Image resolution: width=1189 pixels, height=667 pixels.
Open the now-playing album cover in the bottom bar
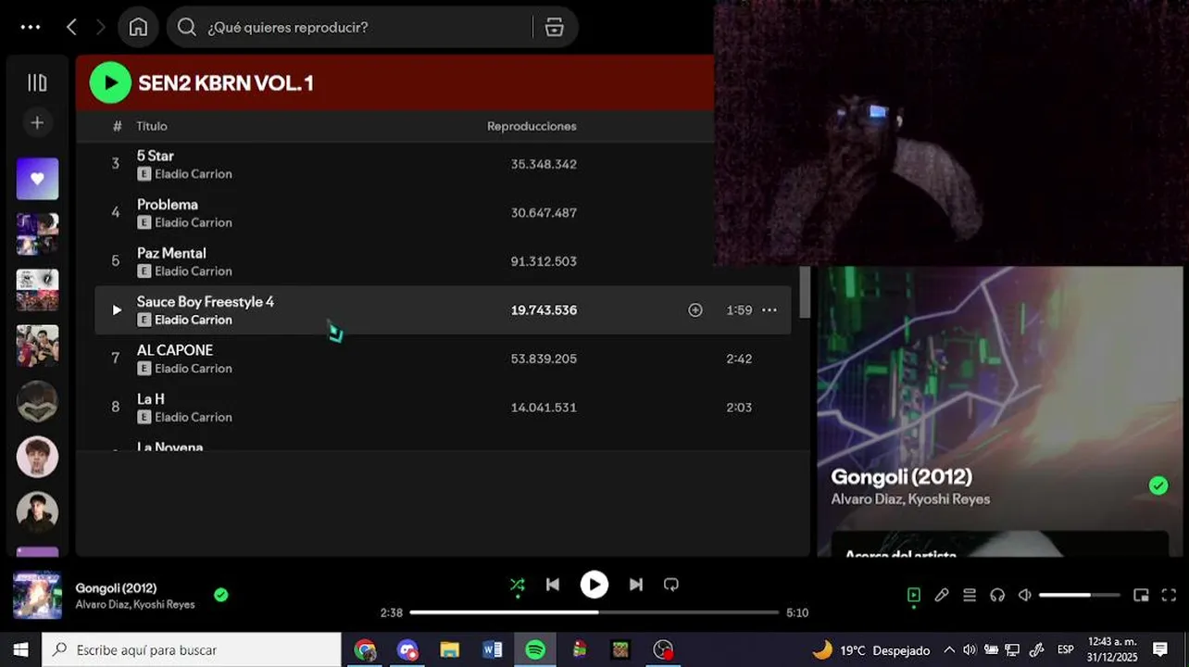pyautogui.click(x=37, y=595)
